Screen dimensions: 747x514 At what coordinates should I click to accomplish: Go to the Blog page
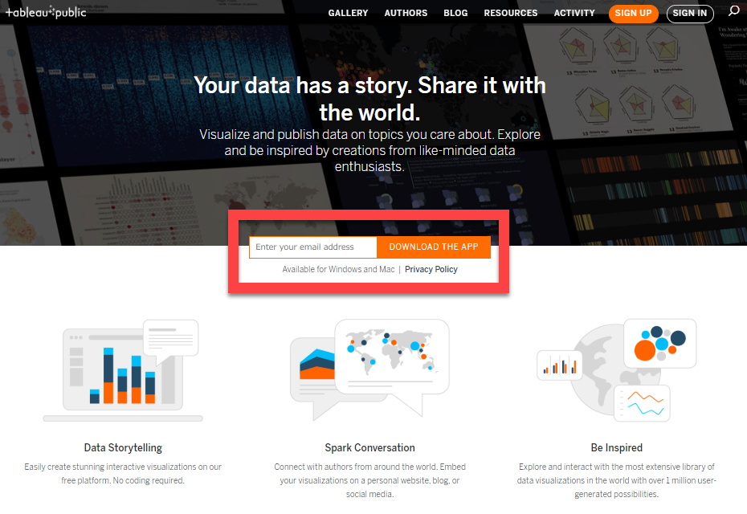tap(455, 13)
